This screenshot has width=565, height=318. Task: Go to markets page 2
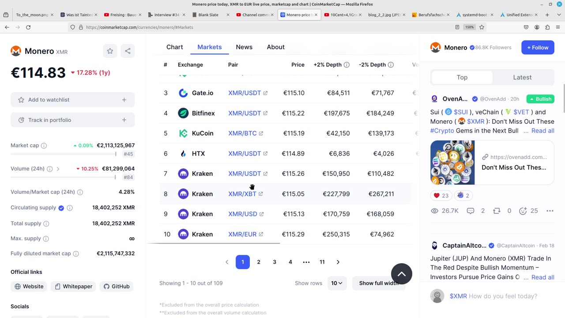(x=259, y=262)
